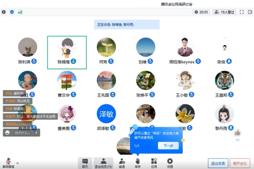Unmute the microphone (解除静音)
This screenshot has height=169, width=254.
click(8, 163)
